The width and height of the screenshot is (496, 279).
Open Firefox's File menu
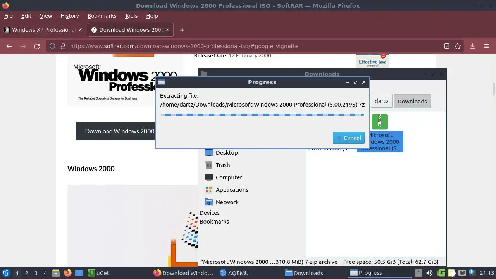8,16
